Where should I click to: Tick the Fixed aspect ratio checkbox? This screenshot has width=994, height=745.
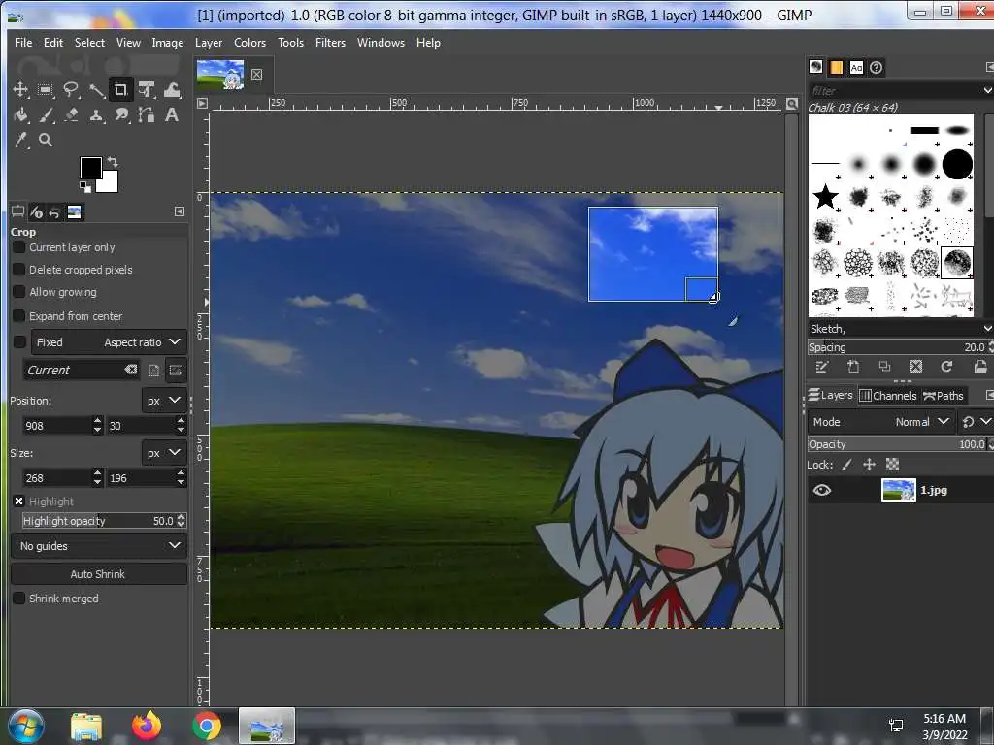coord(19,342)
